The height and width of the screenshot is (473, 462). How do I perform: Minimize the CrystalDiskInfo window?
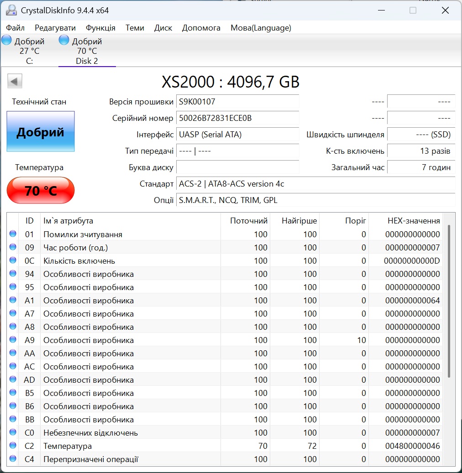[x=381, y=10]
